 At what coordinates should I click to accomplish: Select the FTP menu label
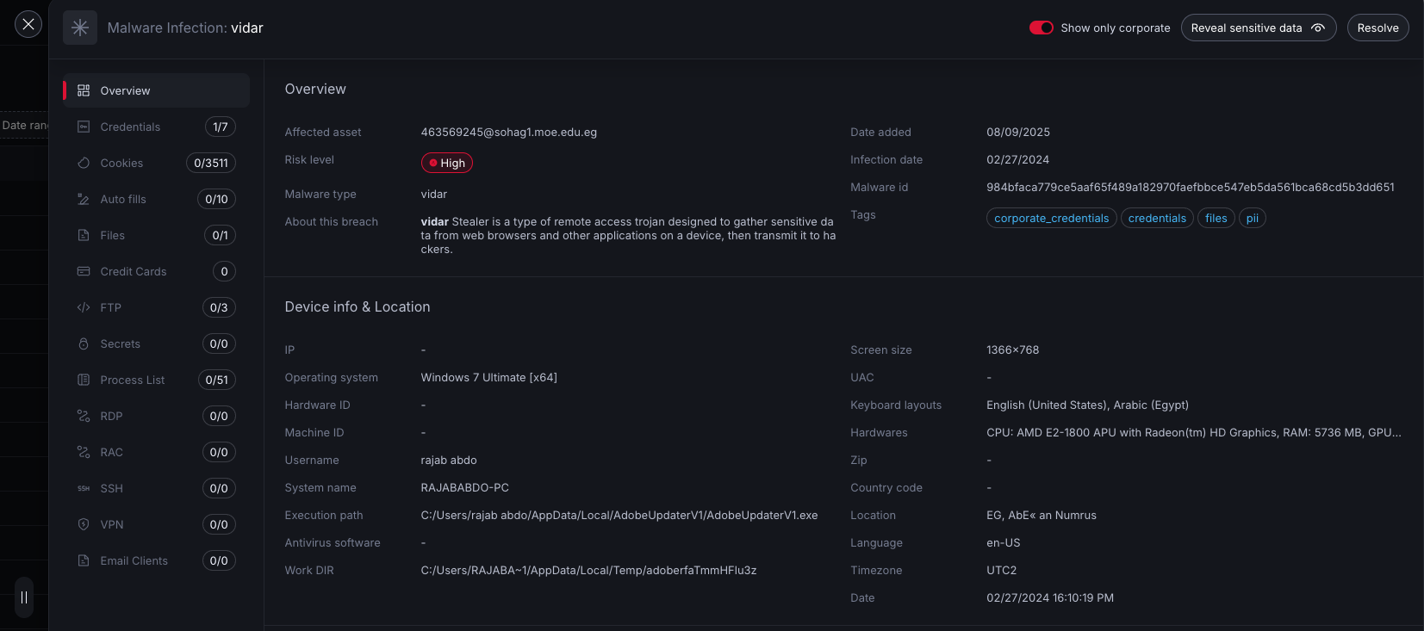(111, 307)
